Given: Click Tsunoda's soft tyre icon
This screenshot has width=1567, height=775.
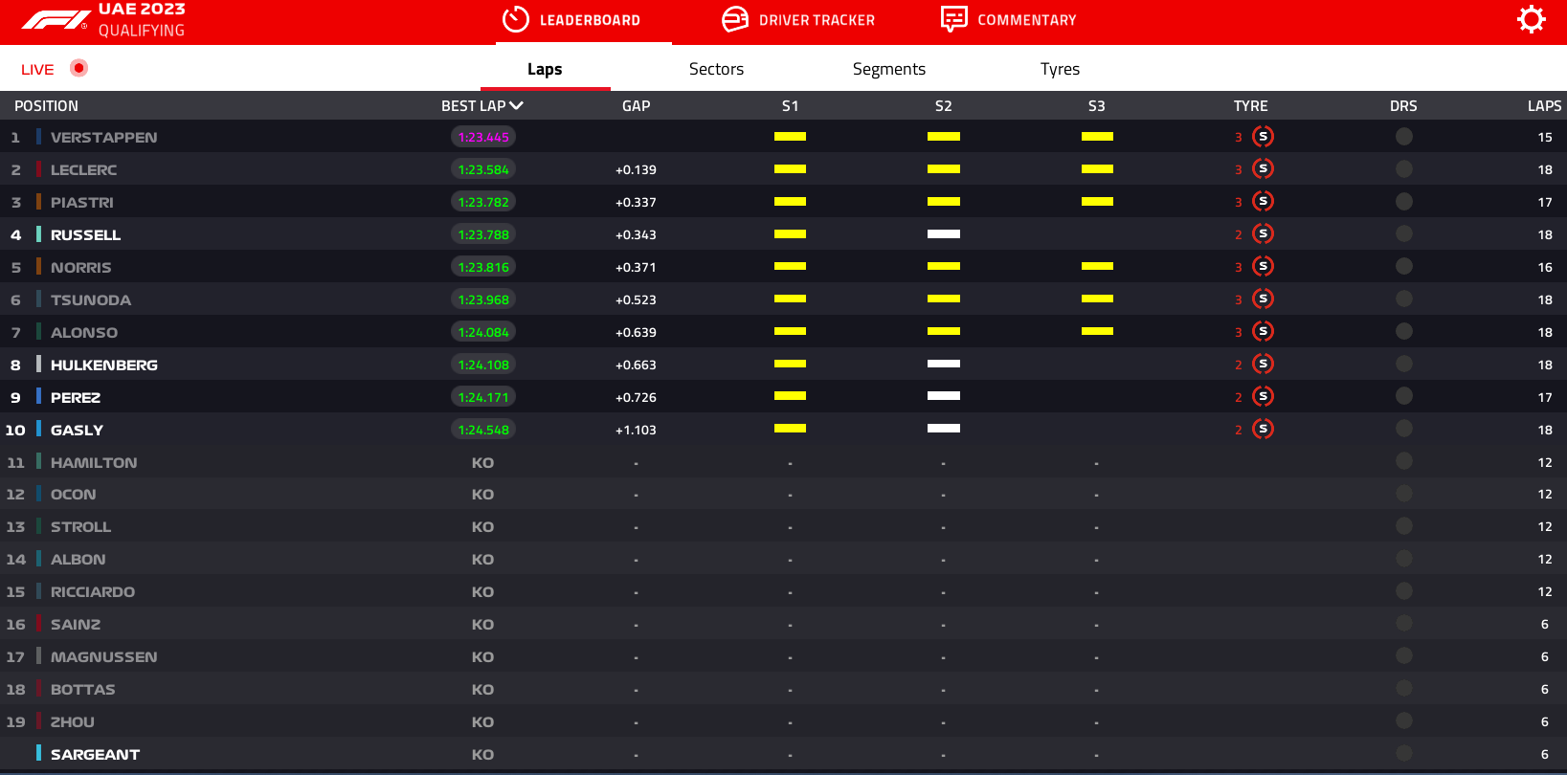Looking at the screenshot, I should [x=1264, y=299].
